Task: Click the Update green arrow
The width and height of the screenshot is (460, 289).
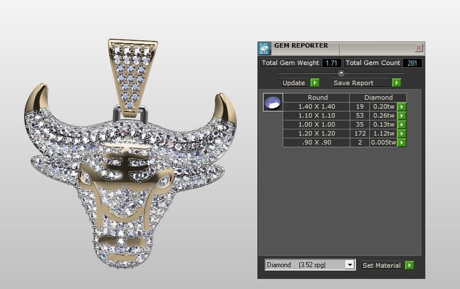Action: [315, 83]
